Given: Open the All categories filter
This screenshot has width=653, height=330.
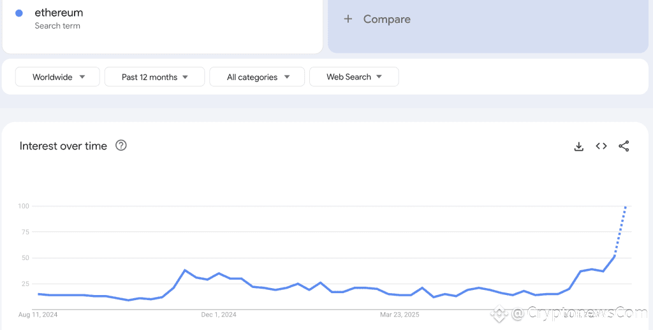Looking at the screenshot, I should click(x=257, y=77).
